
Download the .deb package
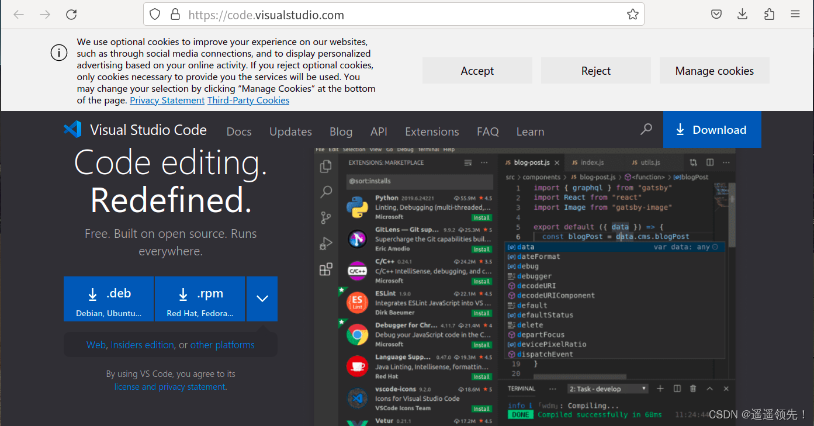point(109,299)
